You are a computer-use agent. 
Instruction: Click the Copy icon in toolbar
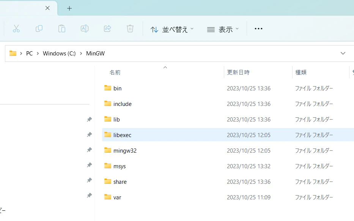[39, 29]
